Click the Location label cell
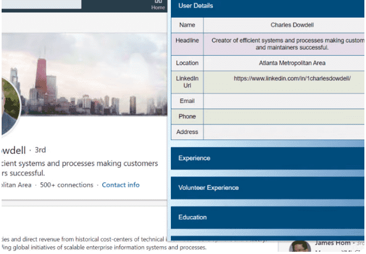 [x=187, y=63]
